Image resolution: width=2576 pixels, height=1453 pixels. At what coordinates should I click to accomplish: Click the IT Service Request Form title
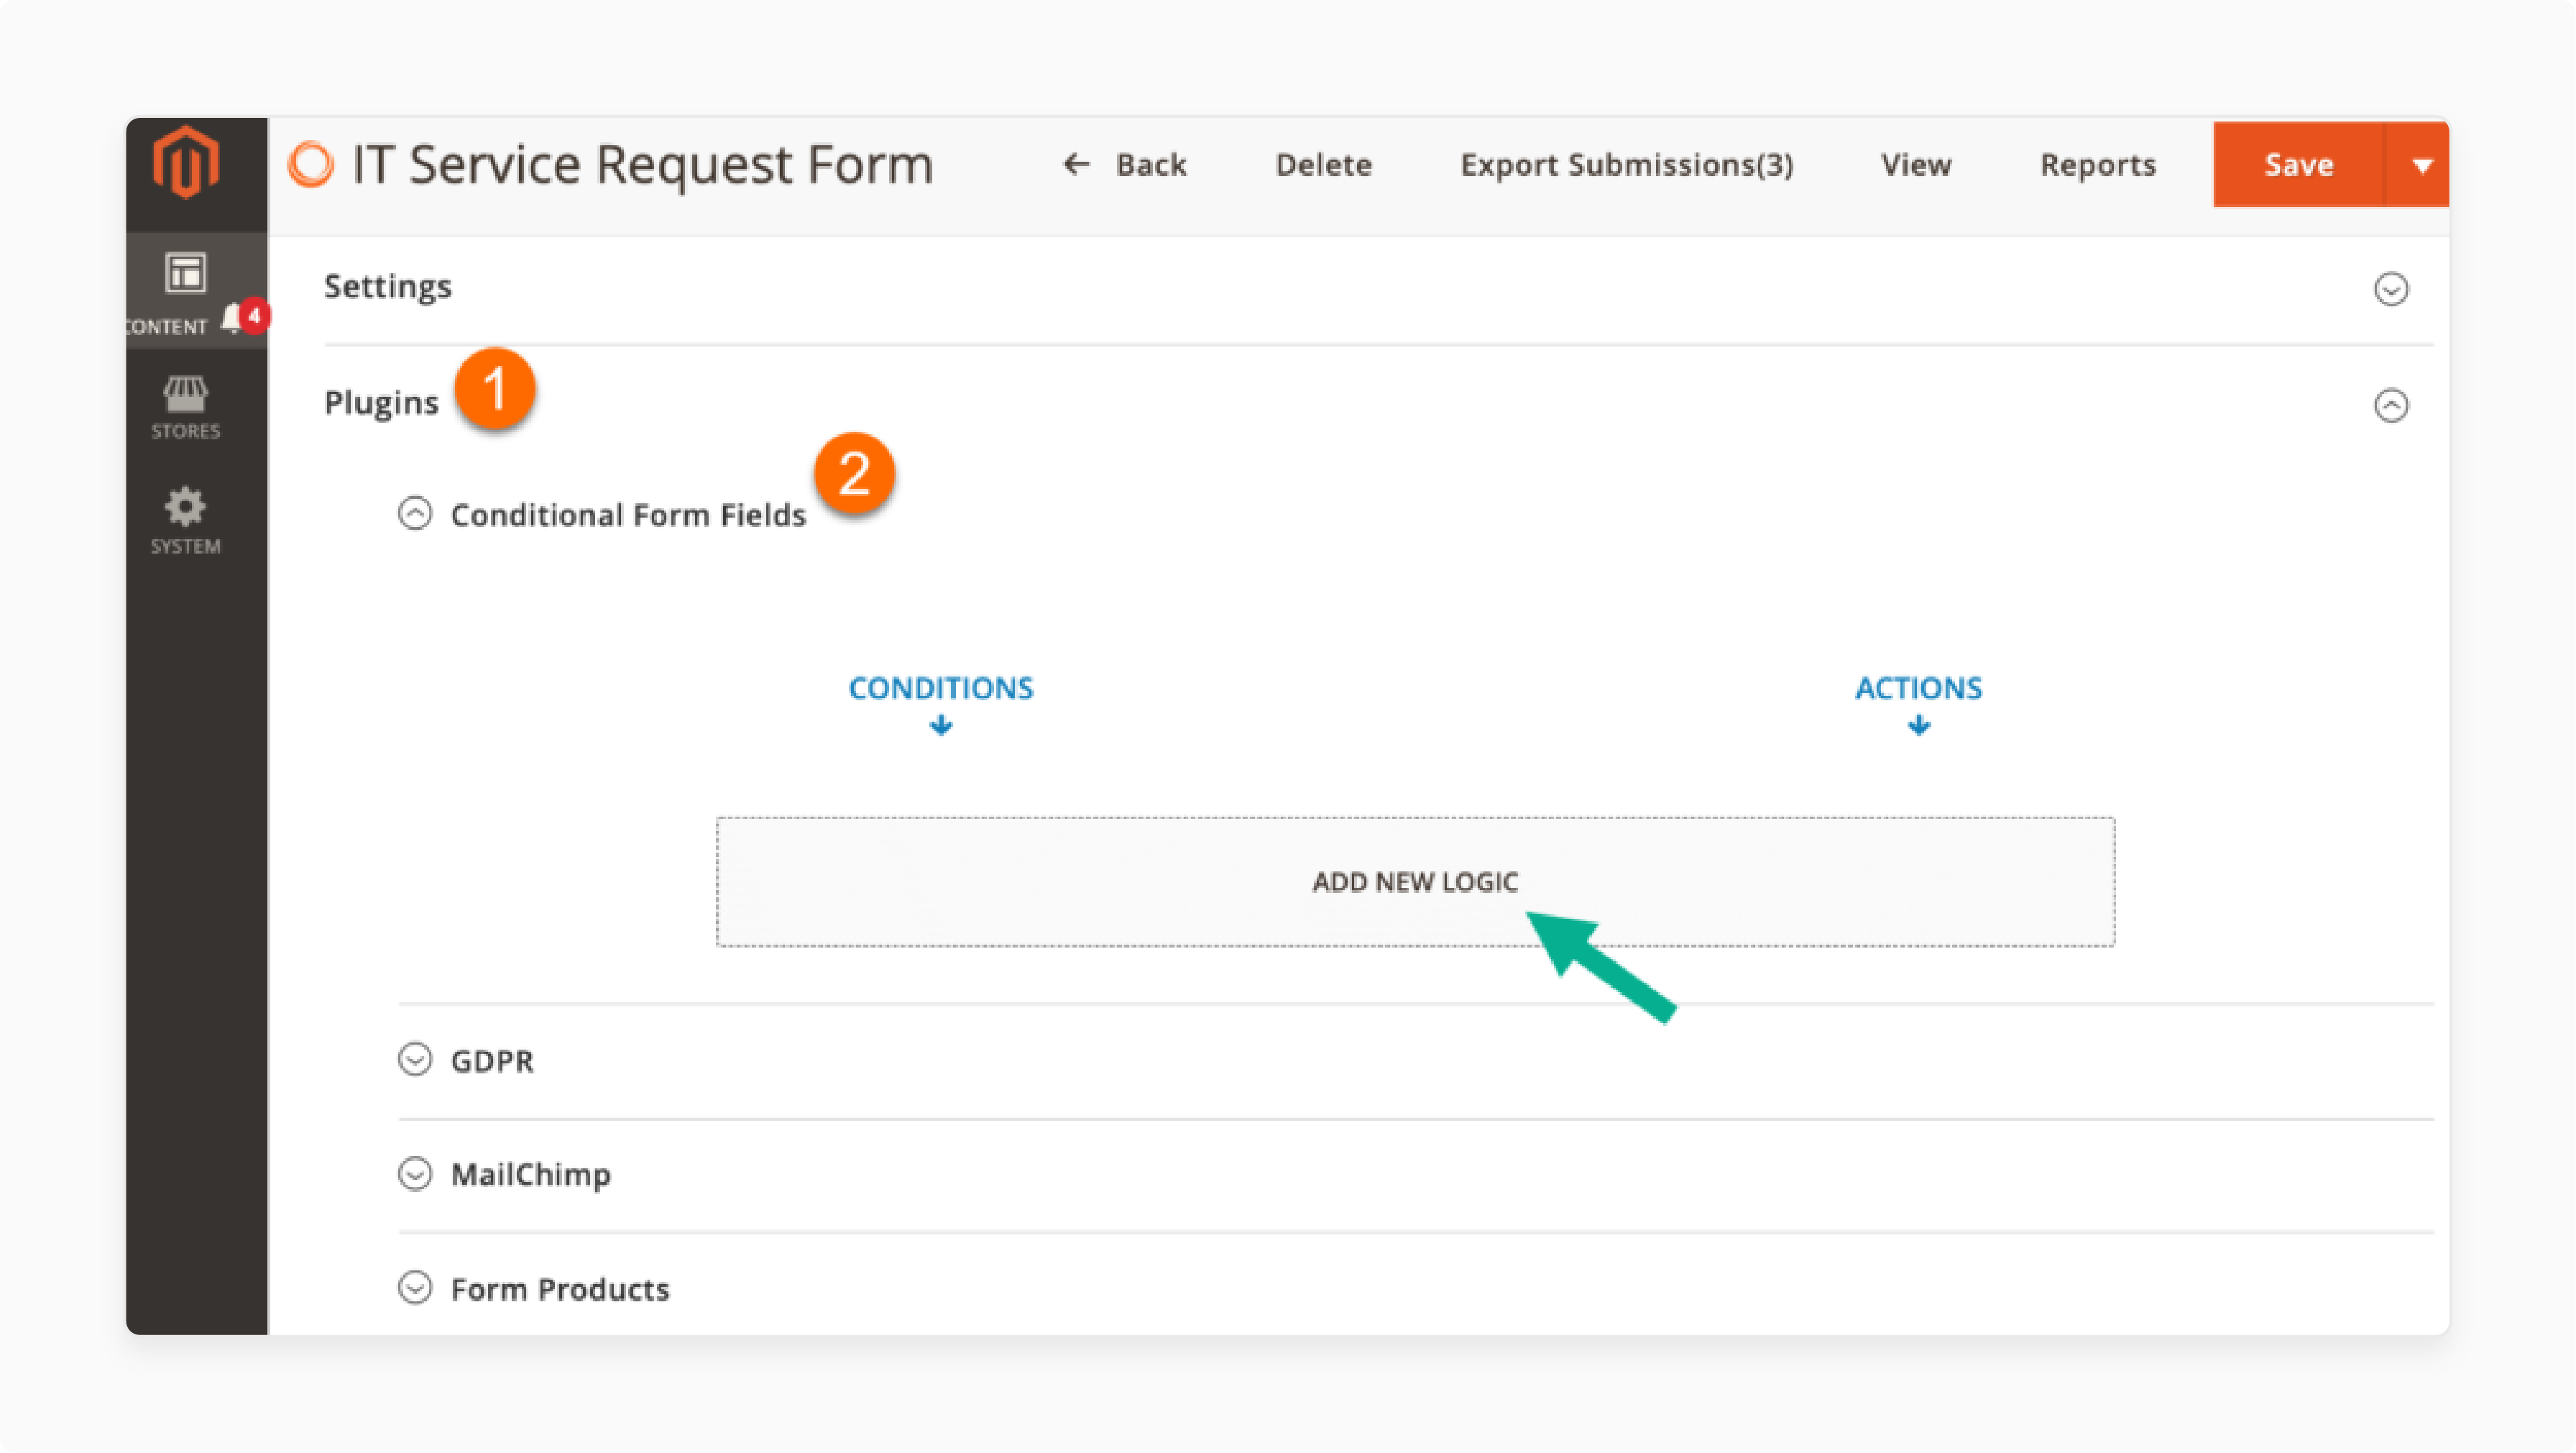click(x=643, y=164)
